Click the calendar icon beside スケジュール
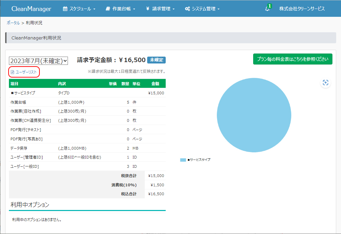This screenshot has width=341, height=234. click(65, 9)
